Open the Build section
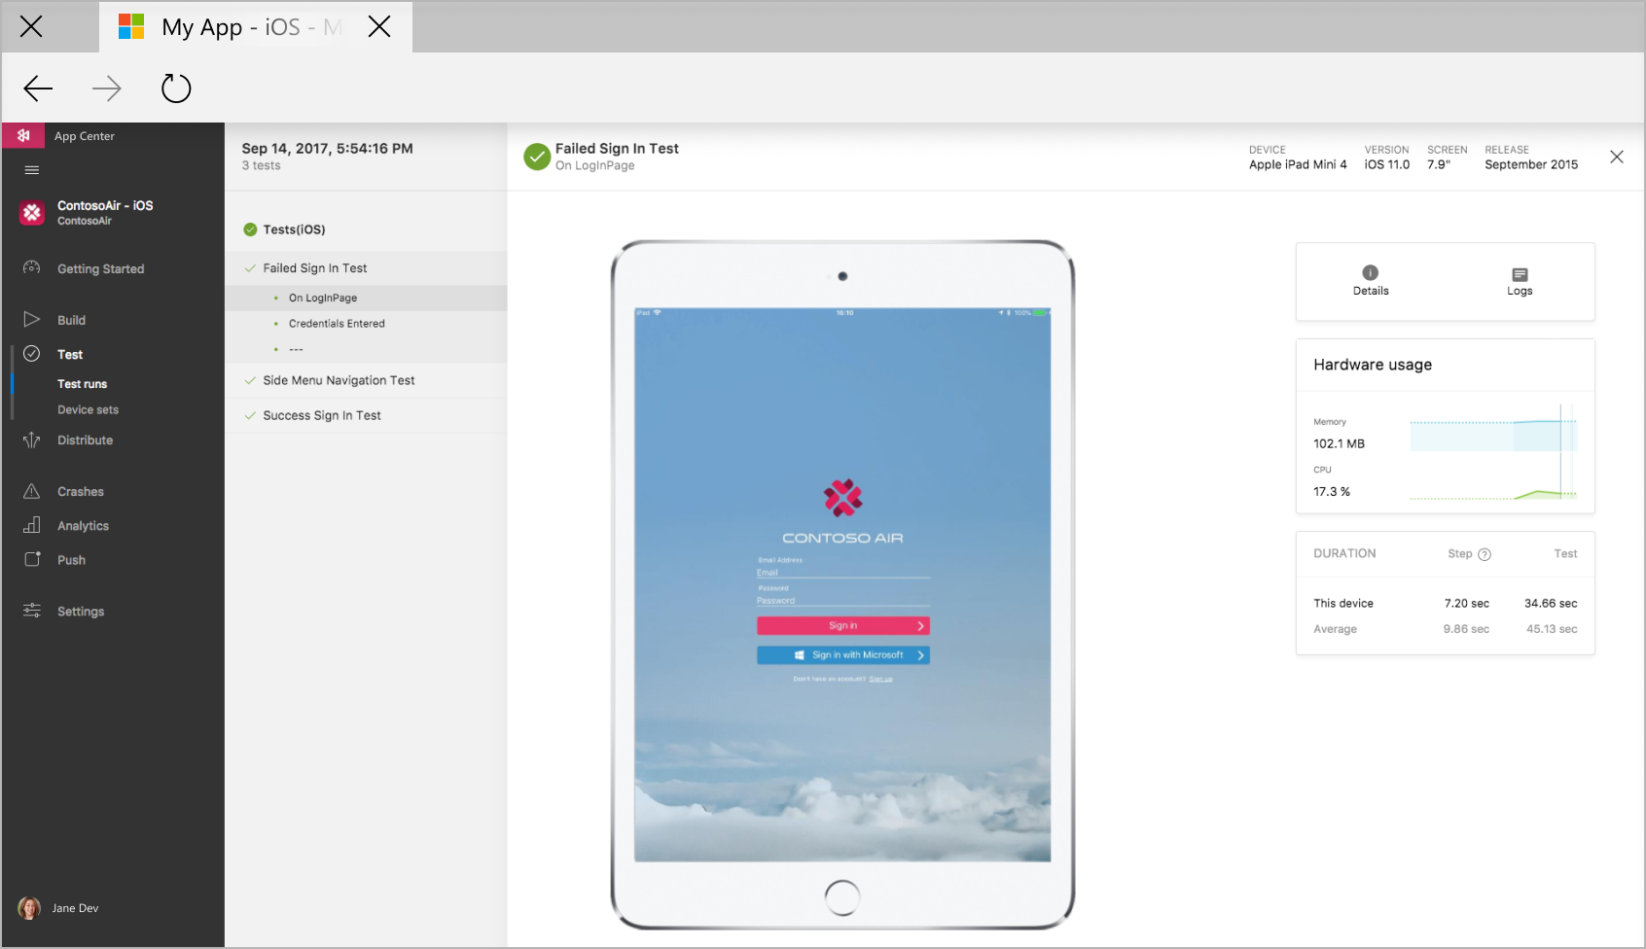Viewport: 1646px width, 949px height. point(71,319)
